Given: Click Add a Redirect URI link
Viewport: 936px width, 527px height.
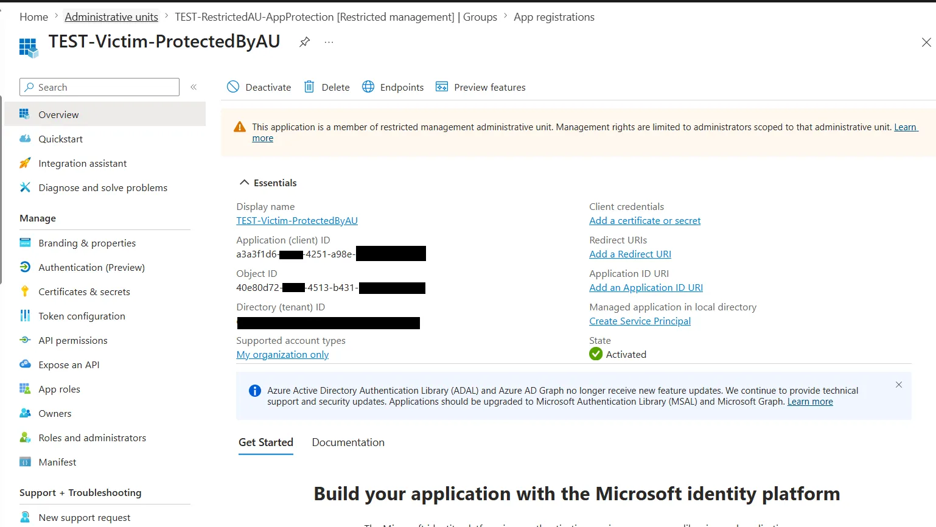Looking at the screenshot, I should pos(630,254).
